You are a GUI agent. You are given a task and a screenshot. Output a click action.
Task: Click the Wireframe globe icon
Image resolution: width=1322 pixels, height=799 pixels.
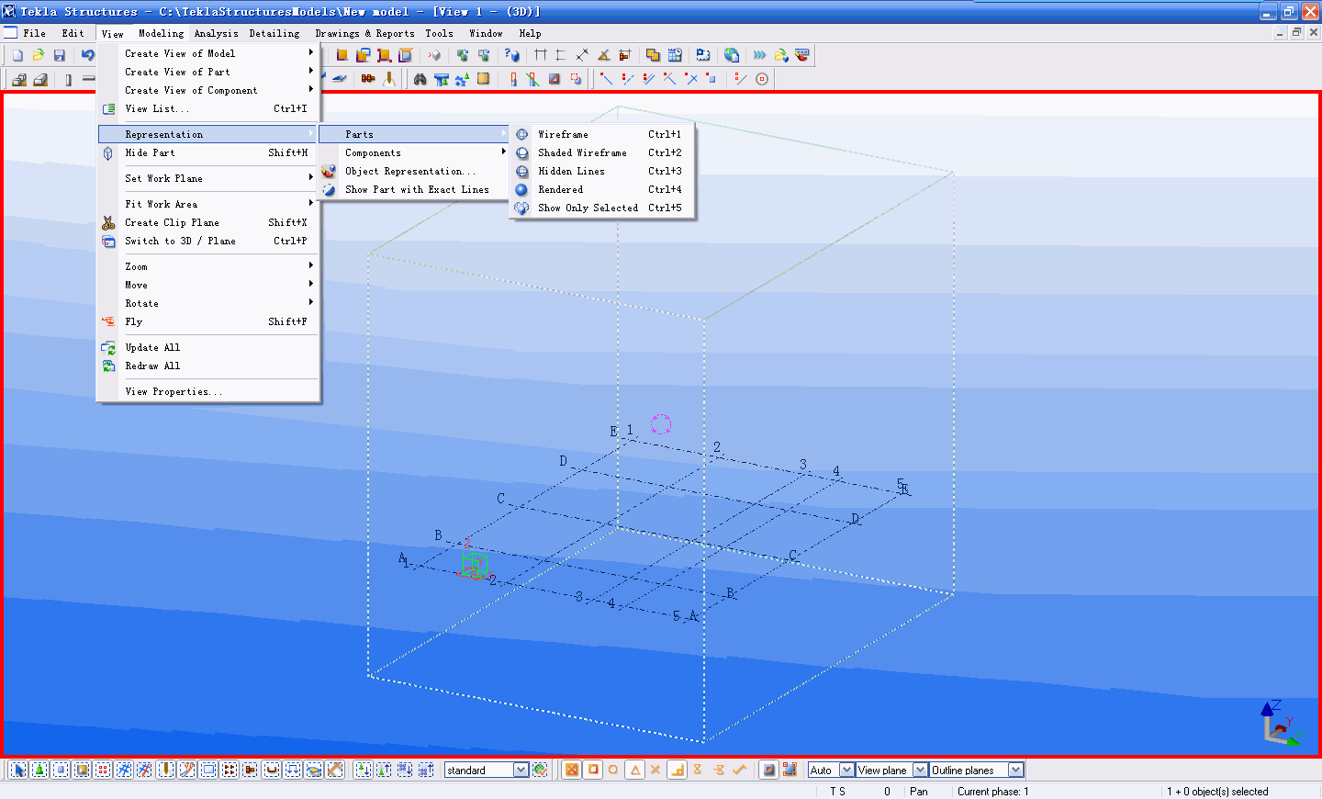tap(521, 134)
